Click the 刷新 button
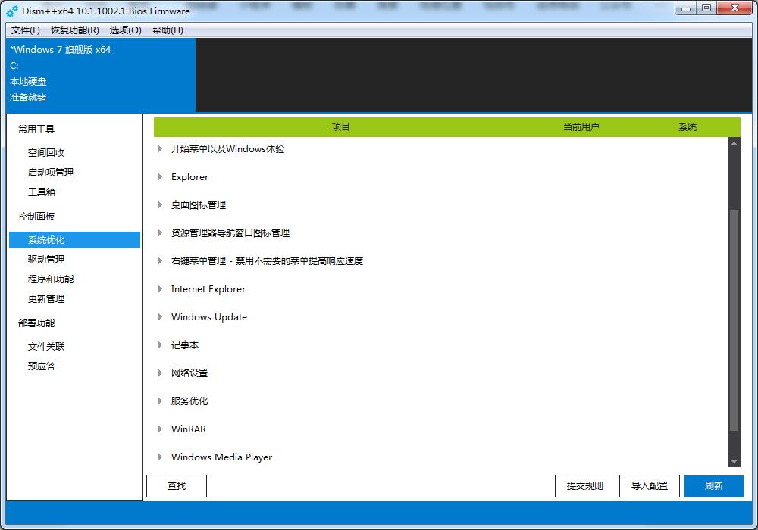 (713, 485)
